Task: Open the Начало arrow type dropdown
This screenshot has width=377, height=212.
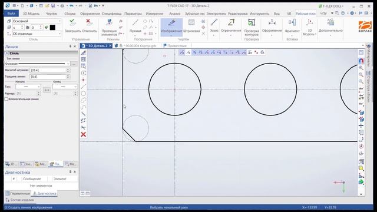Action: pos(28,87)
